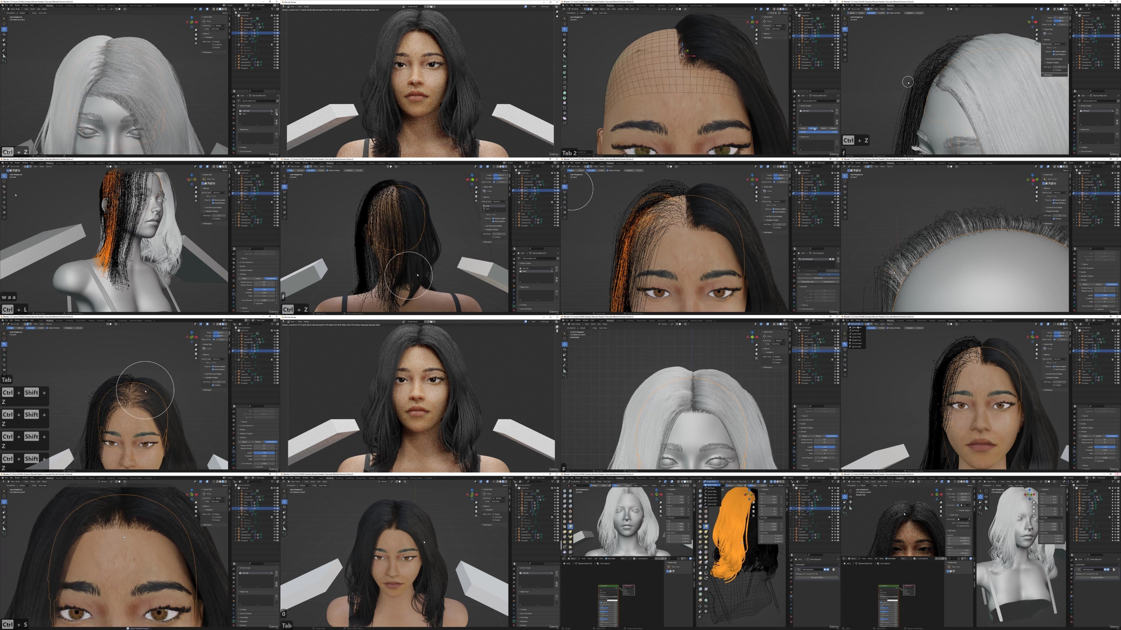The height and width of the screenshot is (630, 1121).
Task: Click highlighted Grab brush in orange-hair frame's left toolbar
Action: (570, 526)
